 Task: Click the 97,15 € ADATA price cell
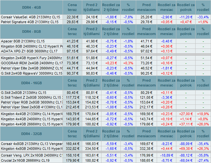[x=72, y=51]
